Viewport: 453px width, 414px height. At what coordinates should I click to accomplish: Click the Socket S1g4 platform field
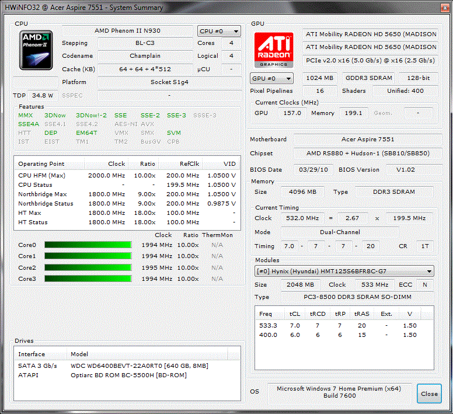tap(170, 82)
